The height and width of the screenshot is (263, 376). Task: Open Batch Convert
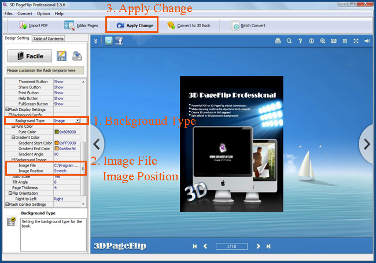tap(248, 25)
